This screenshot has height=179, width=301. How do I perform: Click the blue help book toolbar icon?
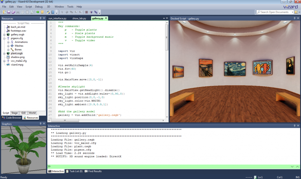(53, 12)
